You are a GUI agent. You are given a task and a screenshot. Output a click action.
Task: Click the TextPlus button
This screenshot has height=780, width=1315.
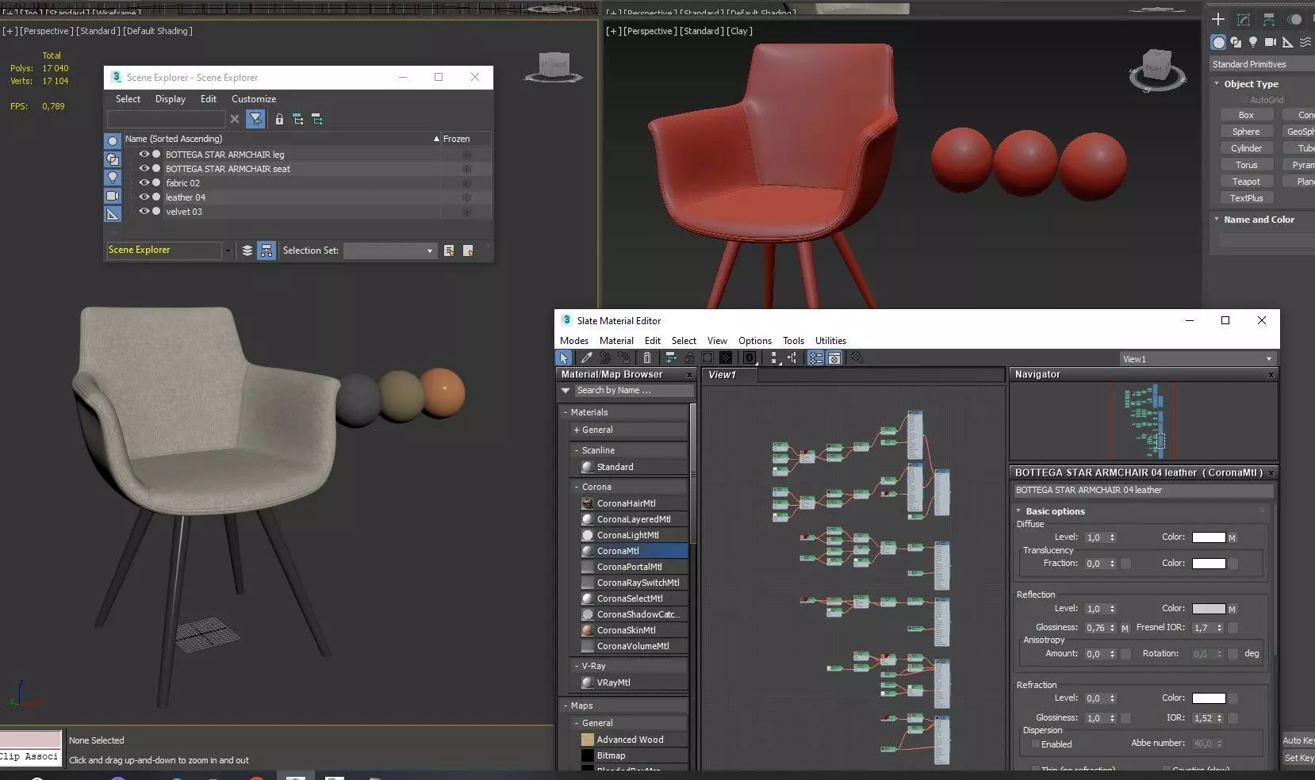pyautogui.click(x=1246, y=198)
